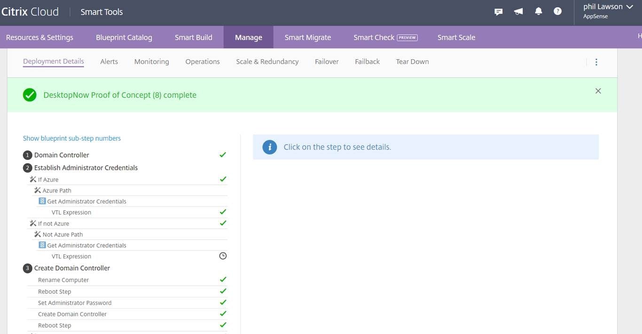The image size is (642, 334).
Task: Click 'DesktopNow Proof of Concept (8) complete' text
Action: pyautogui.click(x=120, y=95)
